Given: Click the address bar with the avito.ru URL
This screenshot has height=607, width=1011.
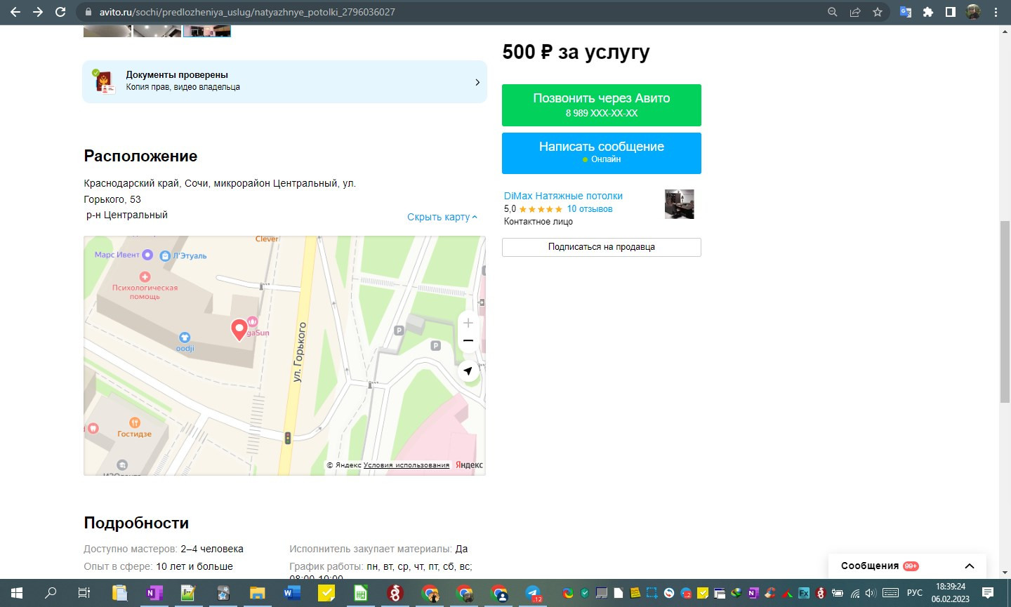Looking at the screenshot, I should (x=449, y=12).
